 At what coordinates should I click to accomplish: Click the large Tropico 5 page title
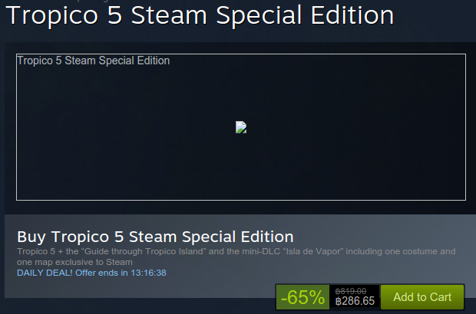(200, 15)
